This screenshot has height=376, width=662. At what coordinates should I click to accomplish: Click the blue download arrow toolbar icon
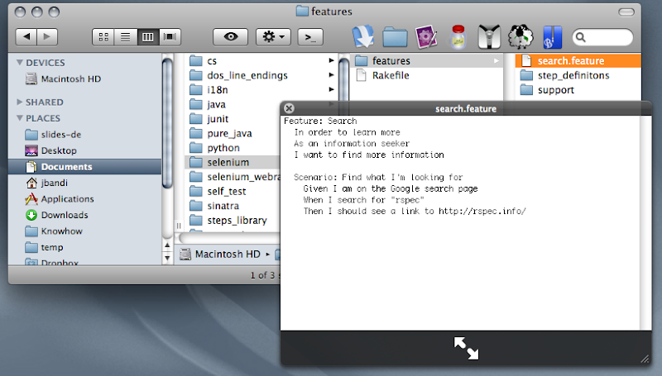click(x=363, y=36)
